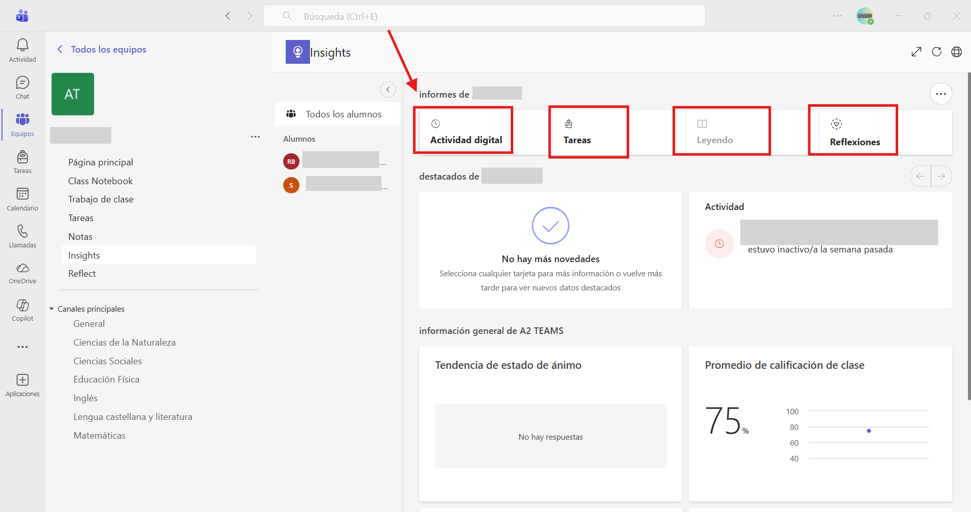Return to Todos los equipos

[102, 49]
